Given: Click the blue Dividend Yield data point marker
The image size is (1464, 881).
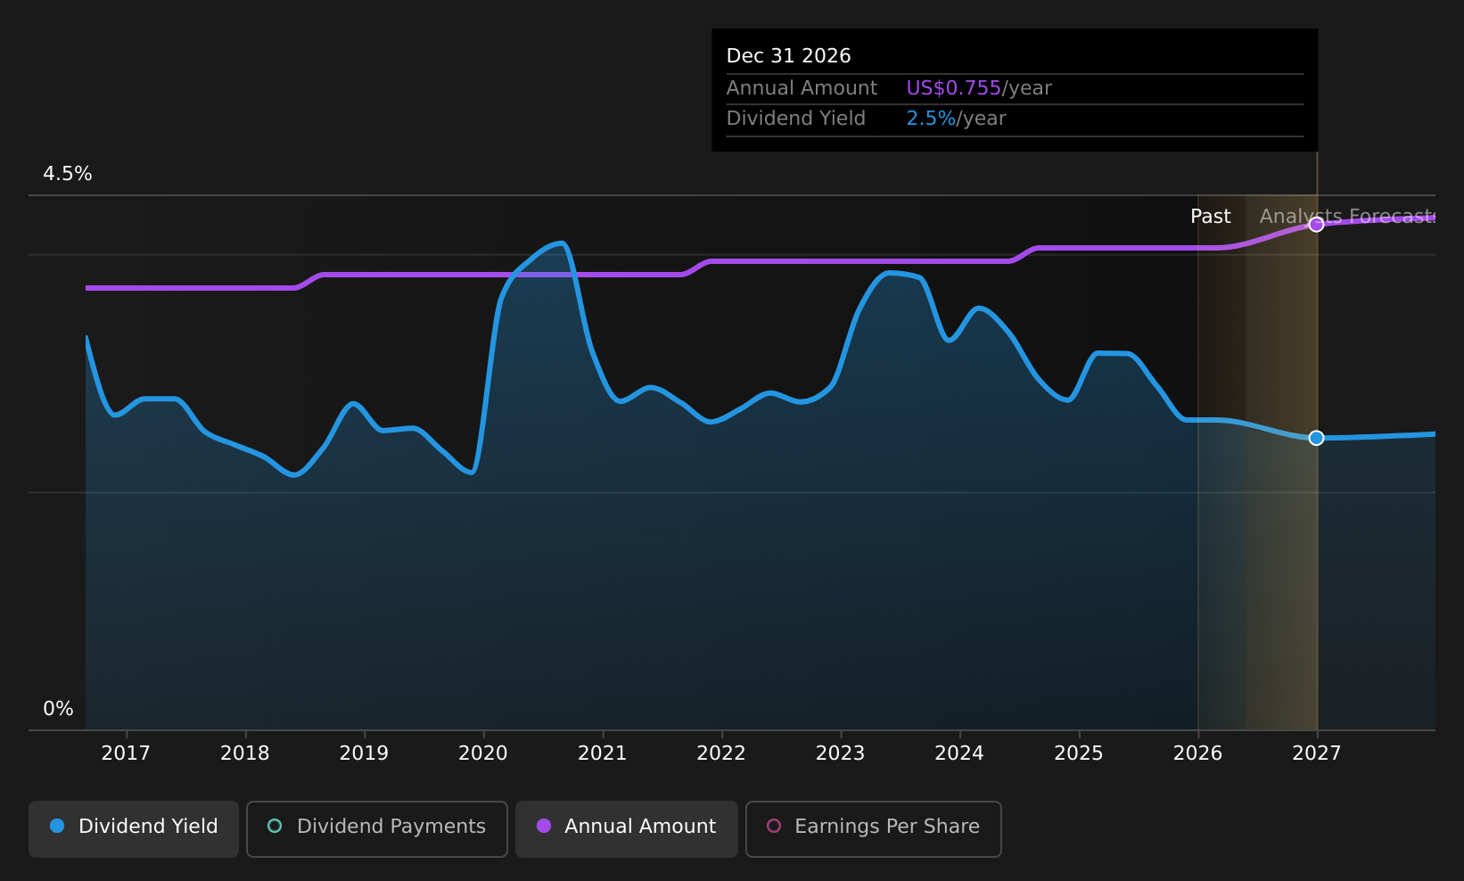Looking at the screenshot, I should [x=1316, y=438].
